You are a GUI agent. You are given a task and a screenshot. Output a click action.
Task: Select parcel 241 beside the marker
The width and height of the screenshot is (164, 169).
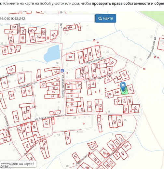click(x=130, y=89)
